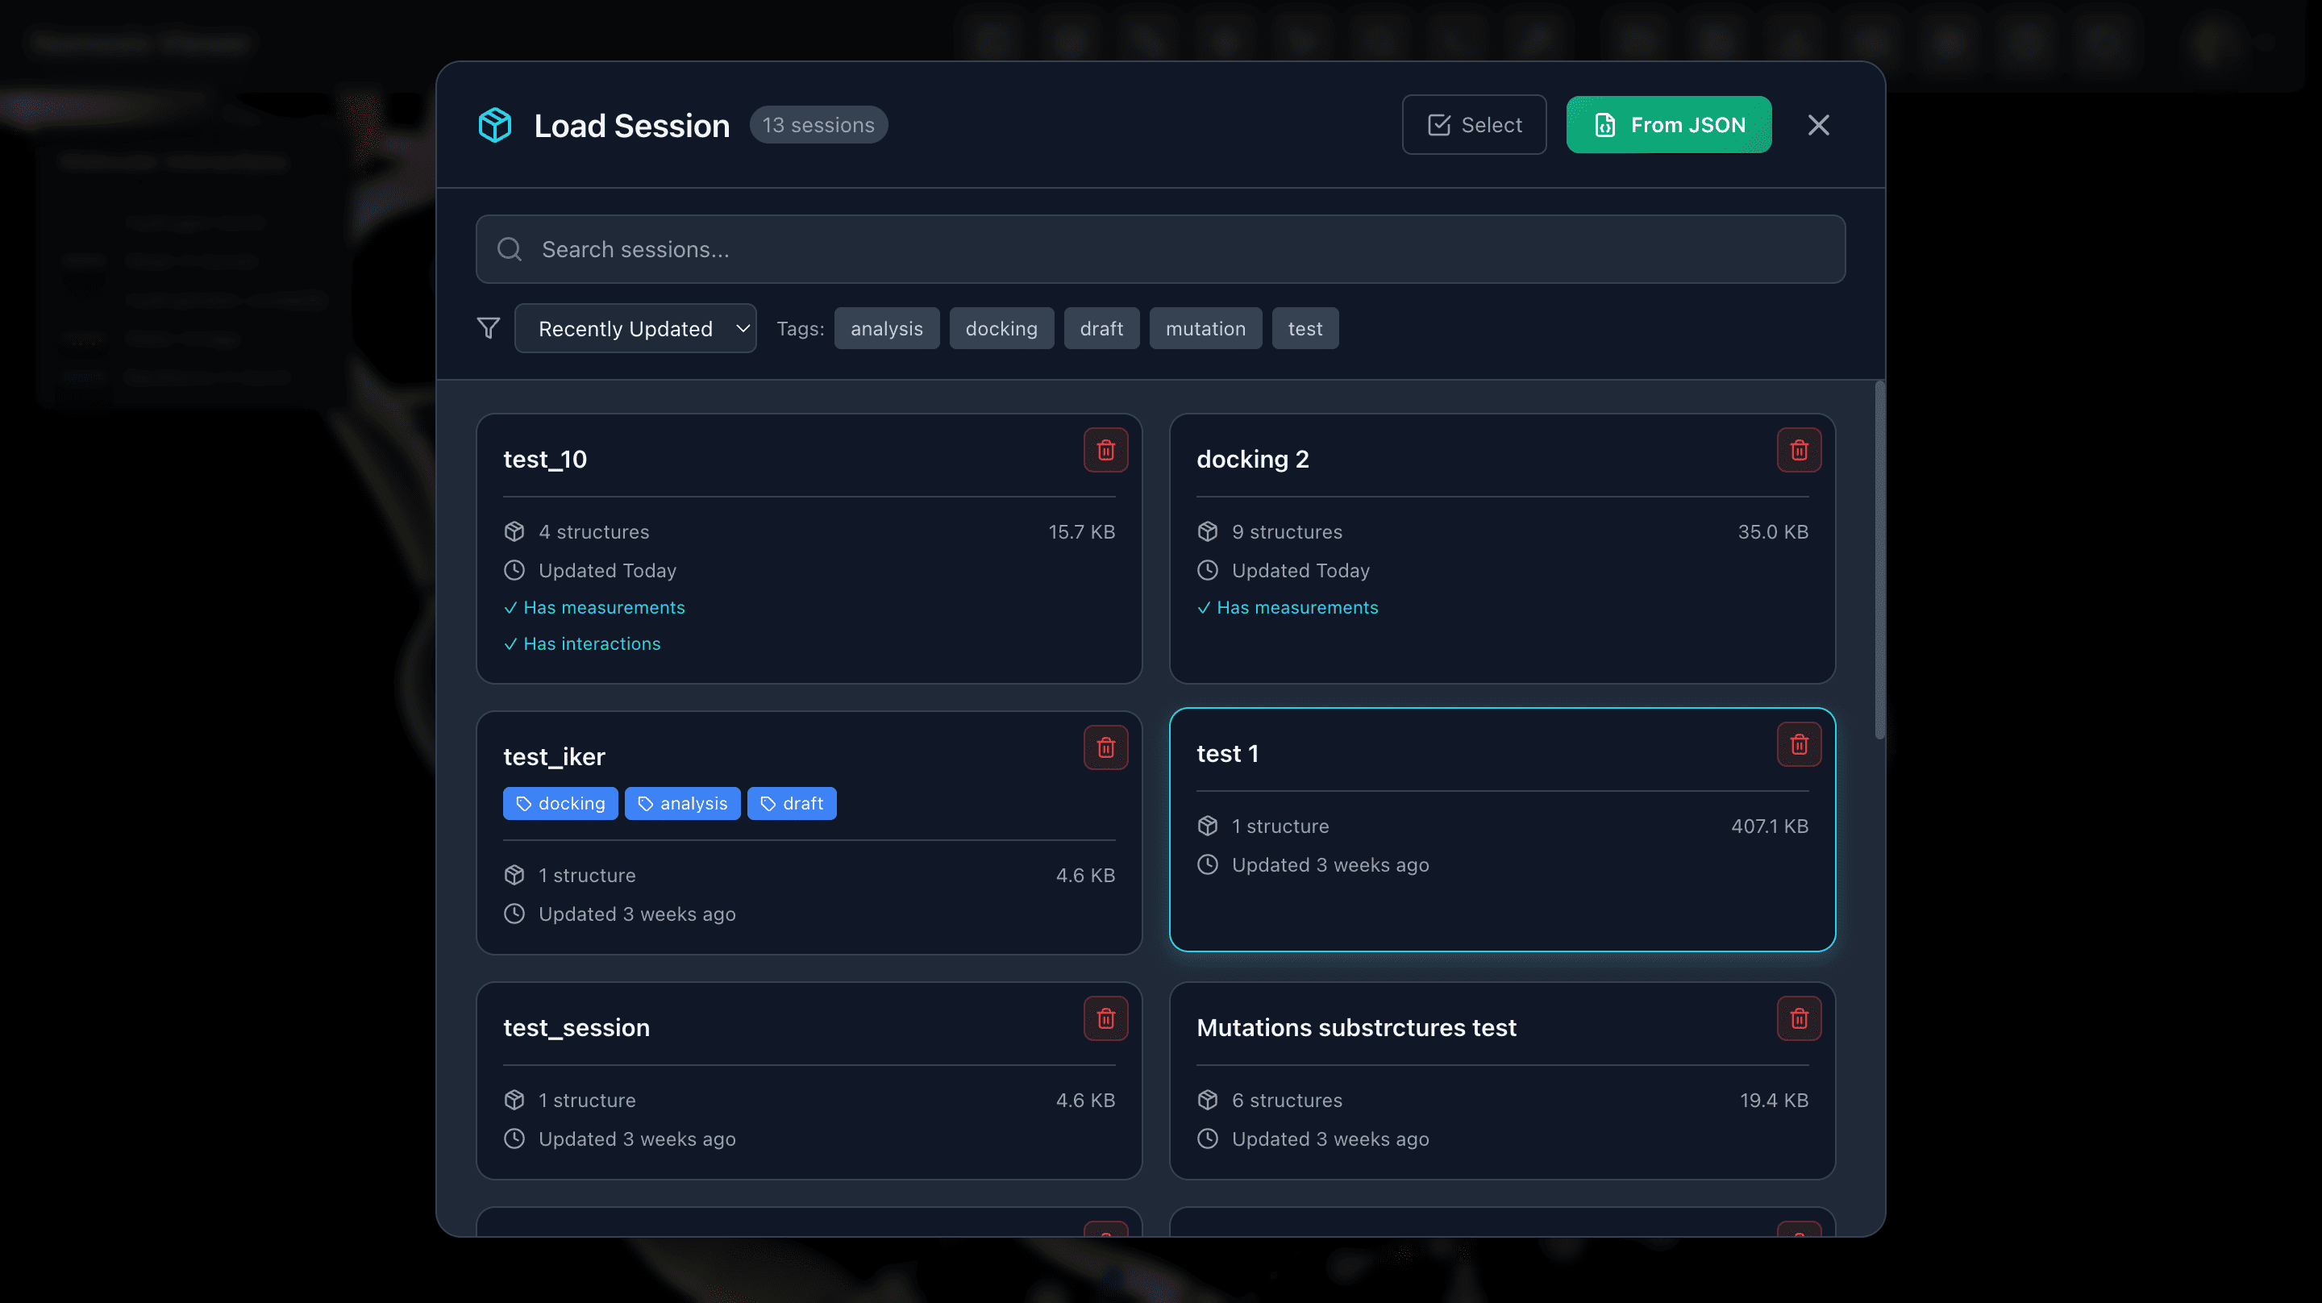
Task: Click the From JSON button
Action: tap(1668, 124)
